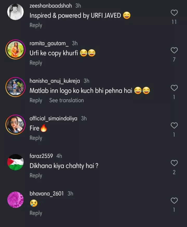Image resolution: width=187 pixels, height=227 pixels.
Task: Open zeeshanbaadshah's profile picture
Action: pos(15,12)
